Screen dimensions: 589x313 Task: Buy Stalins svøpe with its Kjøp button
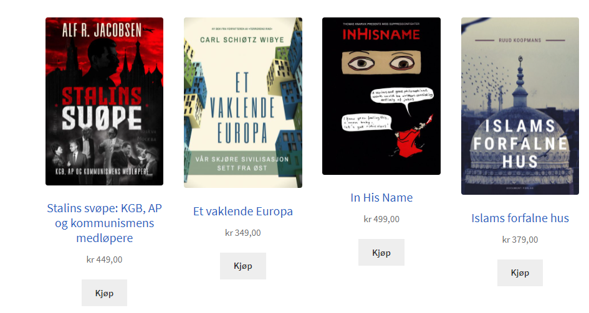pos(105,292)
